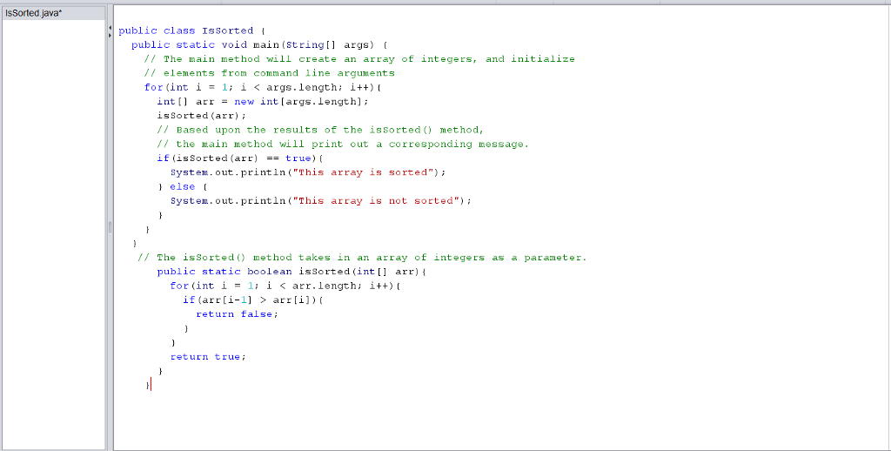The height and width of the screenshot is (451, 891).
Task: Select IsSorted.java* in the file list
Action: (x=53, y=13)
